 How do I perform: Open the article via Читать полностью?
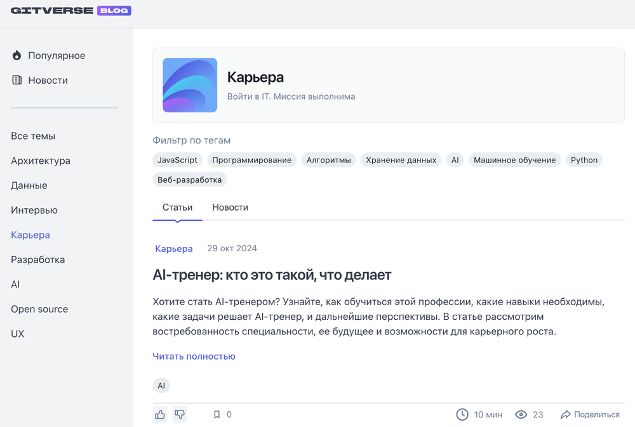(x=193, y=356)
